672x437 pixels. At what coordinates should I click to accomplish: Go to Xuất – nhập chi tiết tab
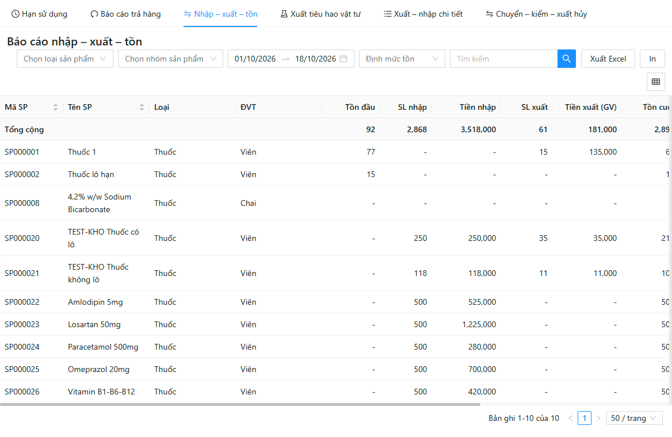click(x=423, y=14)
